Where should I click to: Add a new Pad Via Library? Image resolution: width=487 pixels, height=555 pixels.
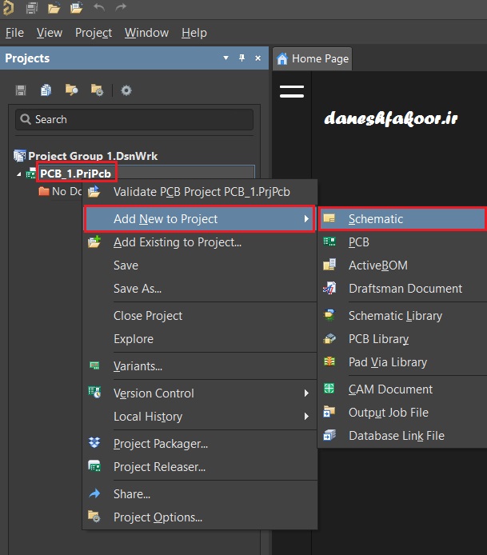coord(403,362)
